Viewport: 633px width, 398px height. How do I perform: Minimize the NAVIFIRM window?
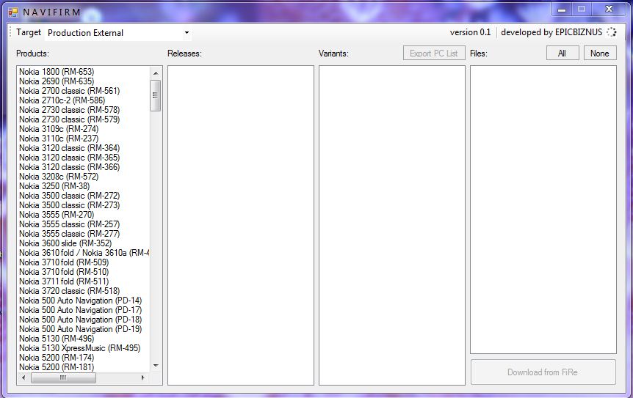tap(562, 9)
